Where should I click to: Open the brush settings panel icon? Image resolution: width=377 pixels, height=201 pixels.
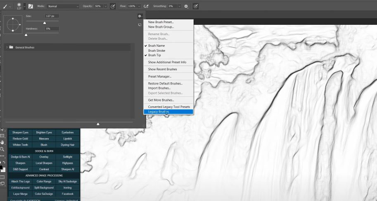coord(31,6)
